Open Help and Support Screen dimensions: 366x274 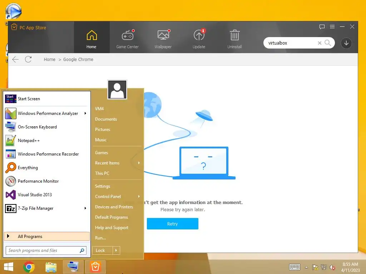pyautogui.click(x=112, y=227)
